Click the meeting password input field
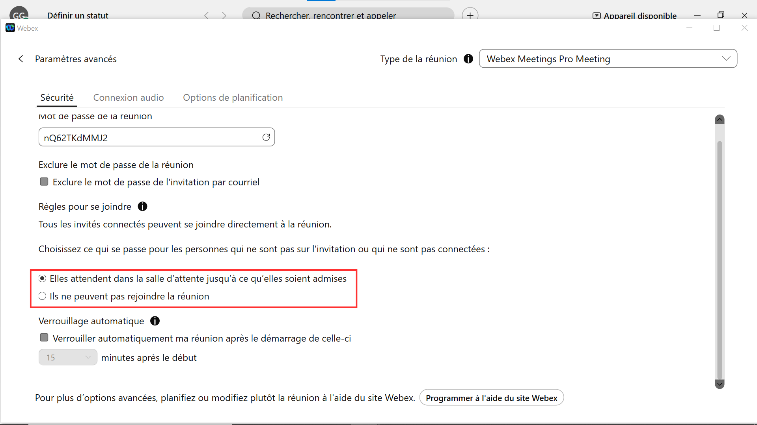The width and height of the screenshot is (757, 425). (x=157, y=137)
